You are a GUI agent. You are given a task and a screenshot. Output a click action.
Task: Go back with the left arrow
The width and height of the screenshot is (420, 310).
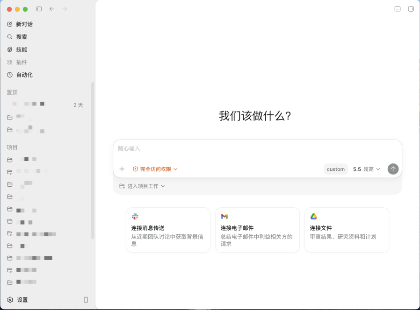(52, 9)
